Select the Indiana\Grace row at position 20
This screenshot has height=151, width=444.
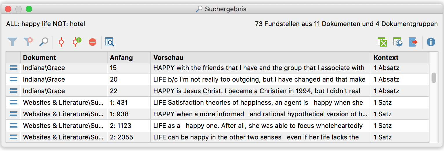pos(217,79)
